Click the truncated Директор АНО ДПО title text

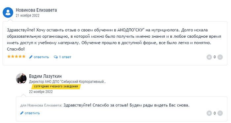coord(67,82)
